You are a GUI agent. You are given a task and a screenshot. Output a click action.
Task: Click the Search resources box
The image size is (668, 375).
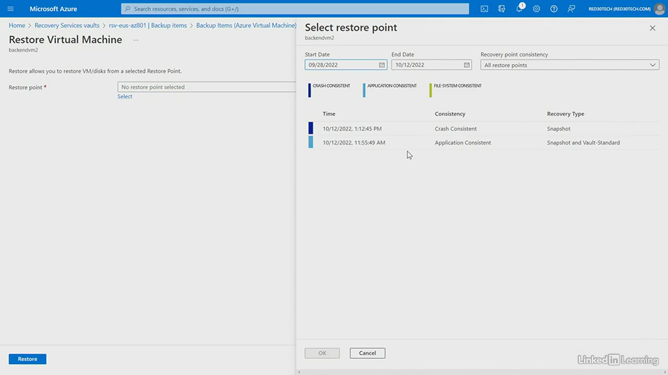pyautogui.click(x=295, y=9)
